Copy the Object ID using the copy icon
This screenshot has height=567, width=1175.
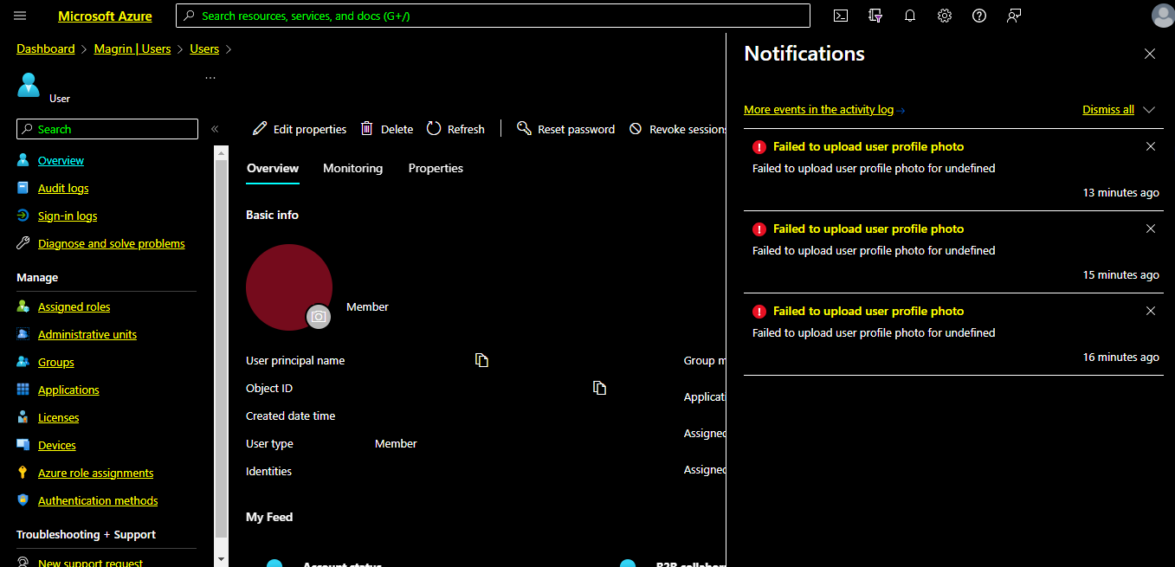pos(599,388)
